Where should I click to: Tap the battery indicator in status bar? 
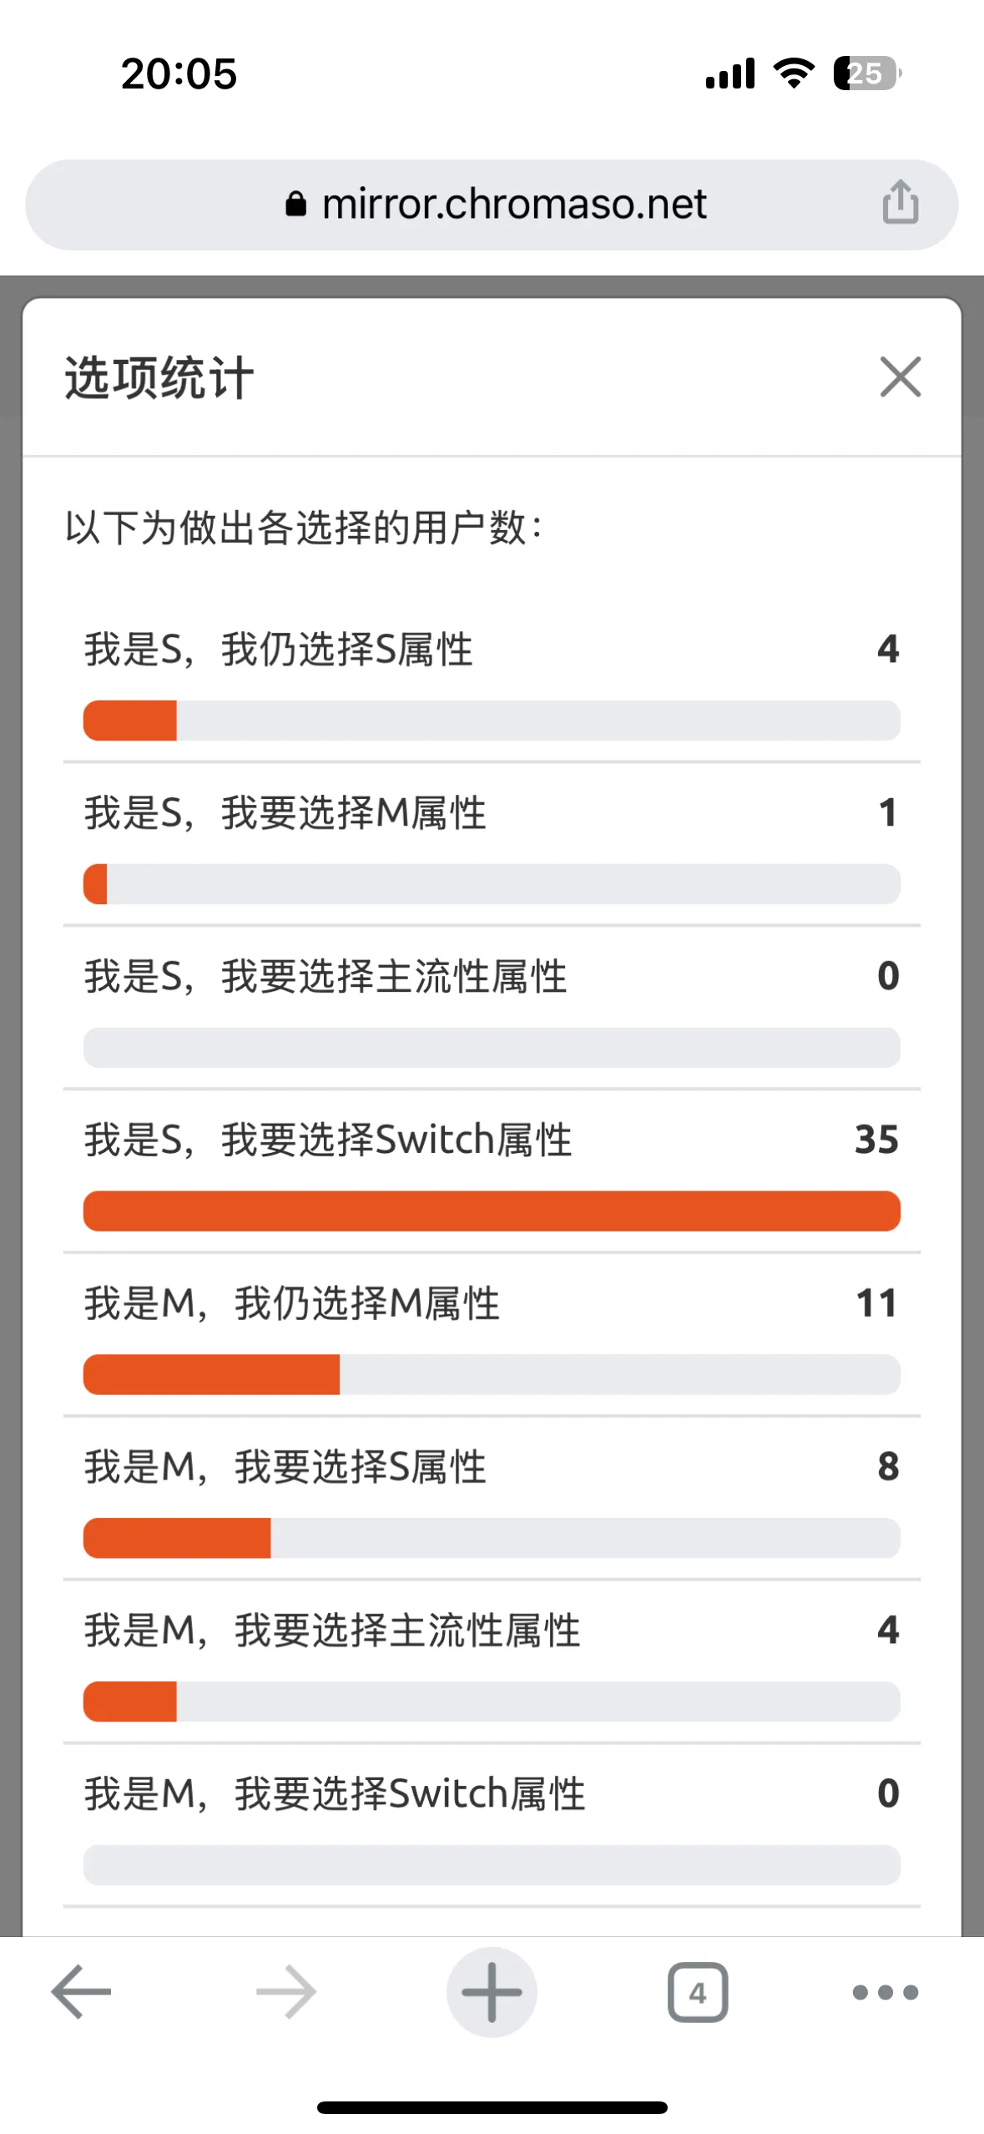pyautogui.click(x=866, y=73)
